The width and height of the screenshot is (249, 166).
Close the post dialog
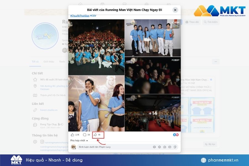175,10
